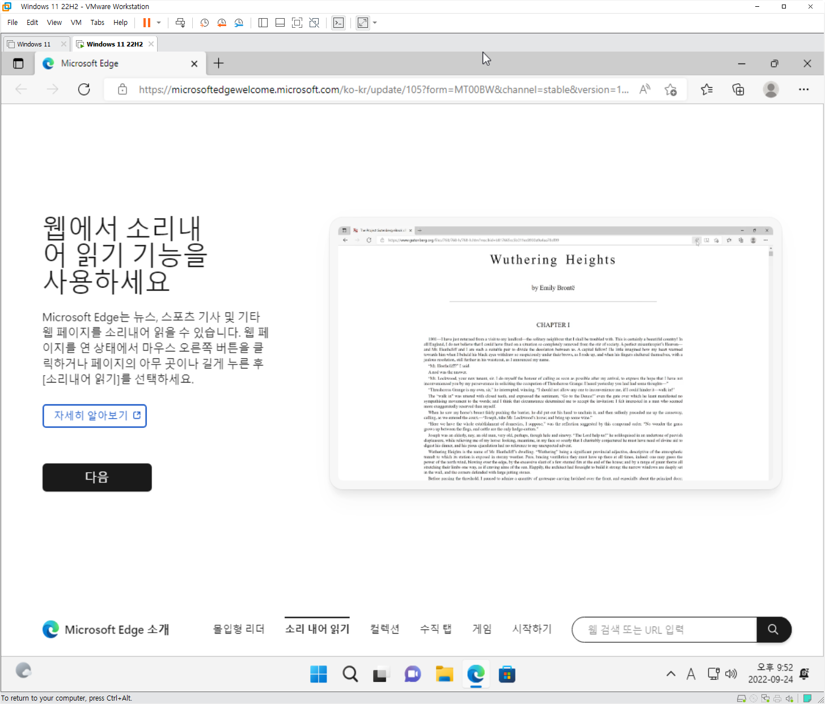825x704 pixels.
Task: Click the black 다음 button
Action: 97,477
